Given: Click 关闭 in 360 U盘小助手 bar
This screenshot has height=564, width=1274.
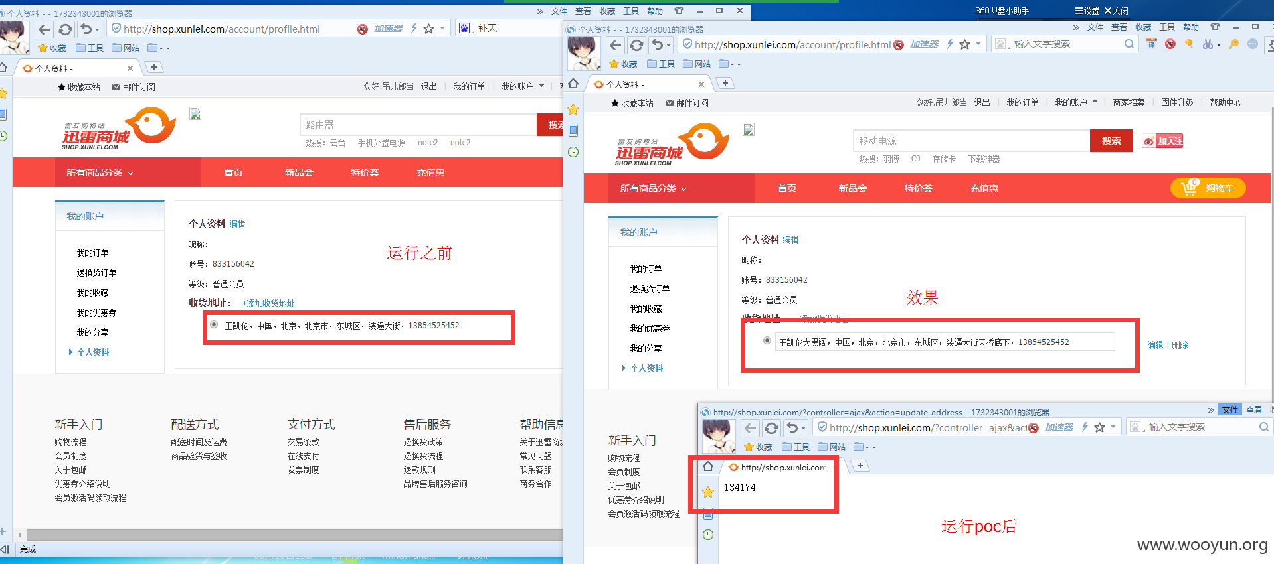Looking at the screenshot, I should coord(1116,11).
